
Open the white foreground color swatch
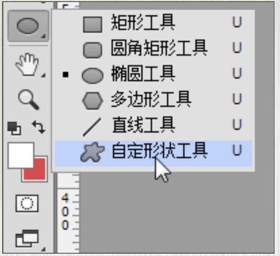point(21,155)
